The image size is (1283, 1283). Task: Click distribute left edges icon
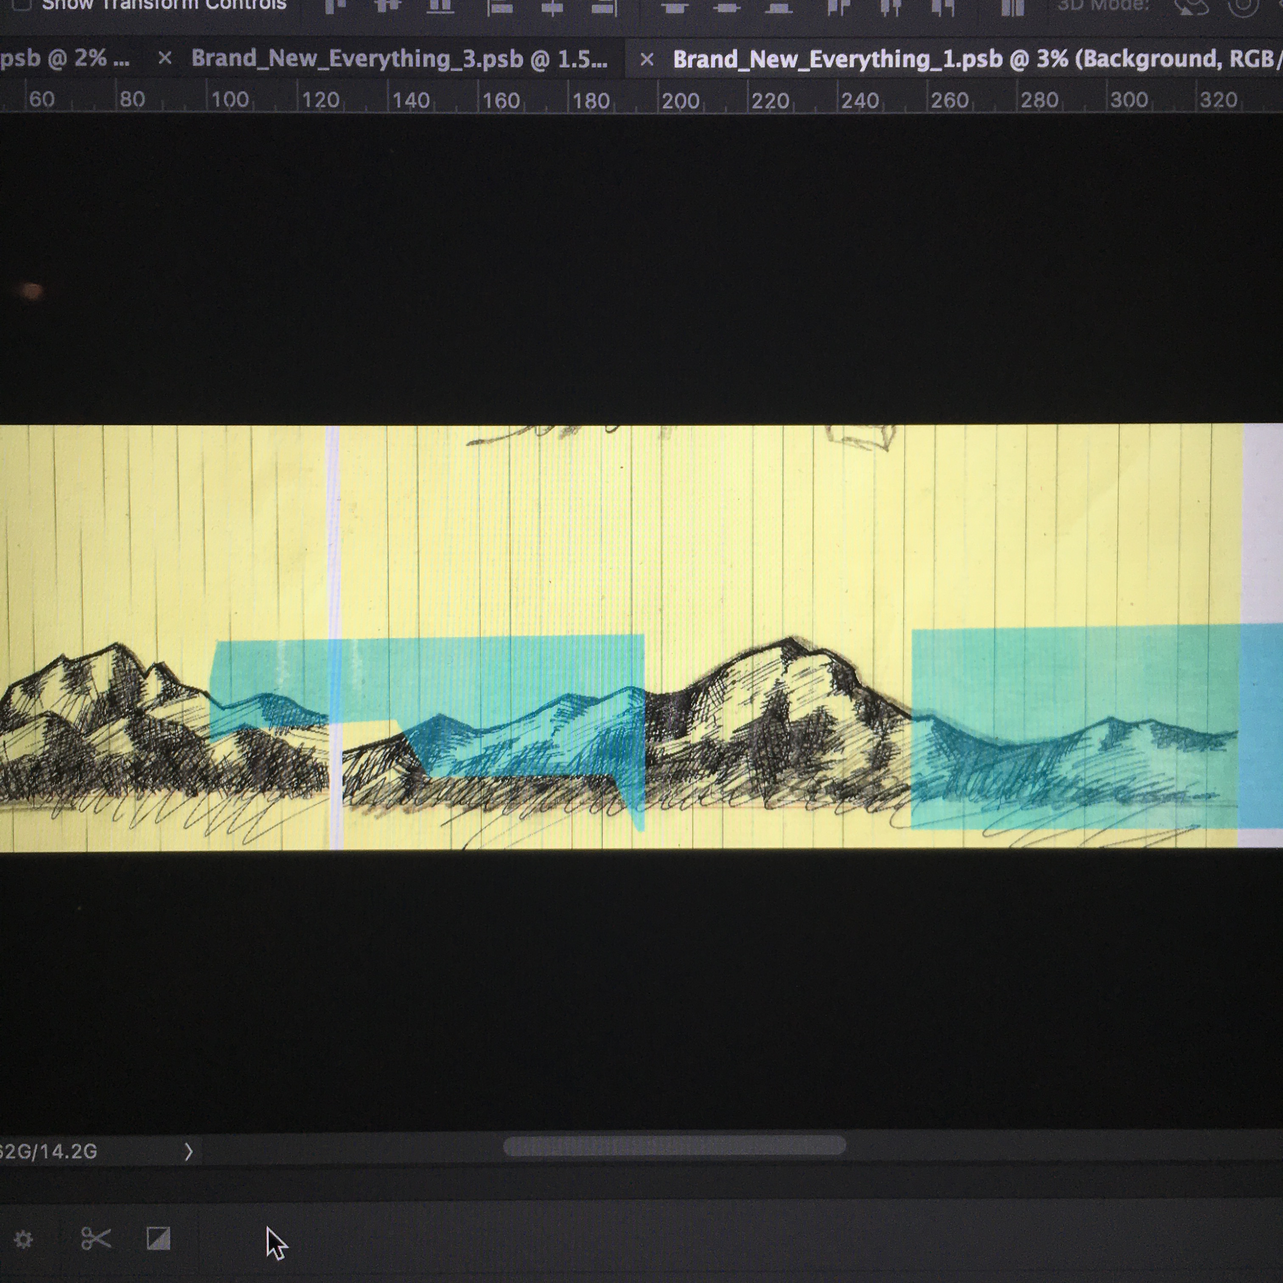coord(839,7)
